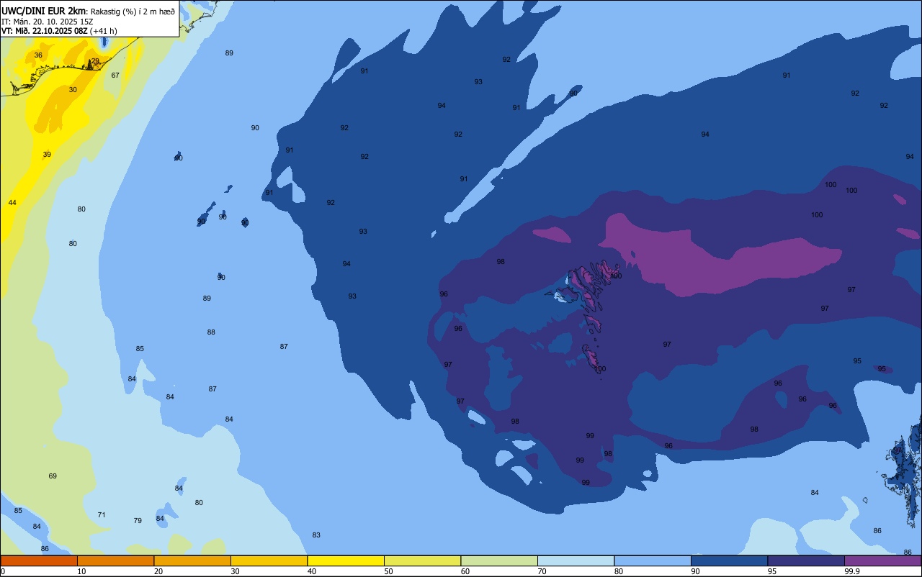The width and height of the screenshot is (922, 577).
Task: Pick the 95–99.9 navy legend swatch
Action: coord(806,560)
